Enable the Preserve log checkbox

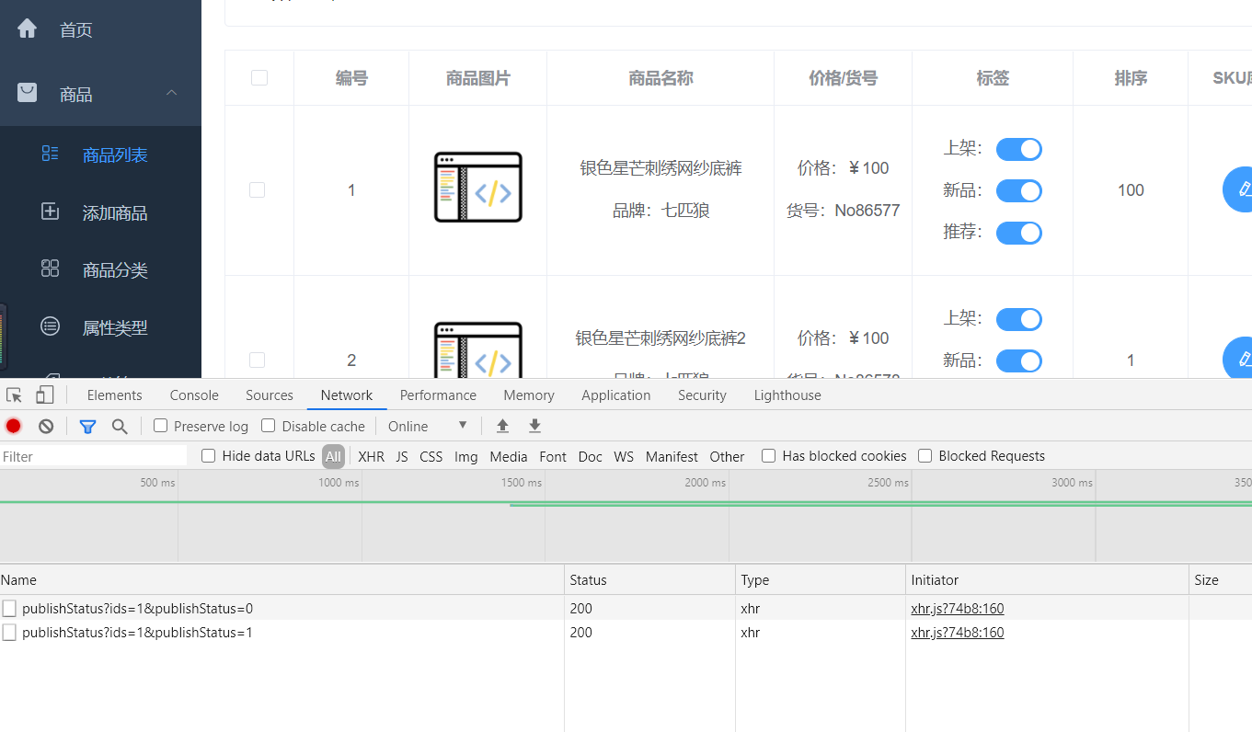point(160,426)
